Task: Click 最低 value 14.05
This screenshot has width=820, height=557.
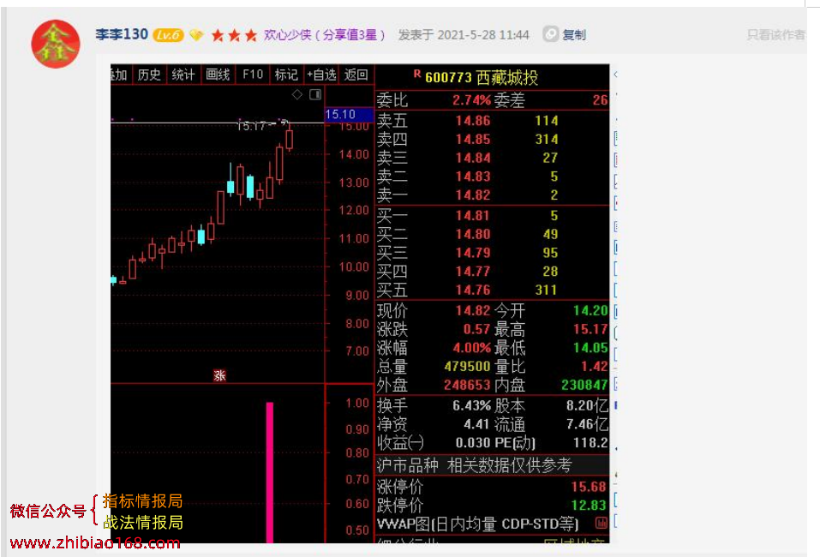Action: click(x=590, y=348)
